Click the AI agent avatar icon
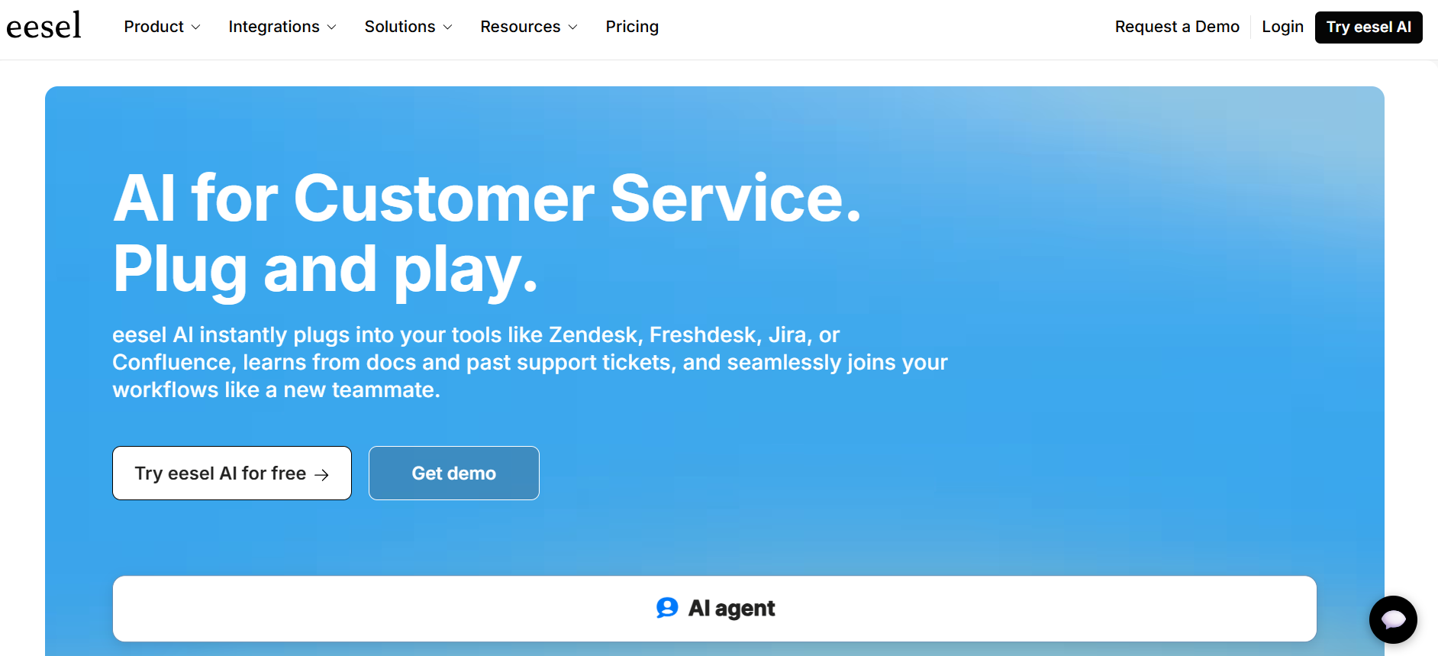 coord(667,608)
